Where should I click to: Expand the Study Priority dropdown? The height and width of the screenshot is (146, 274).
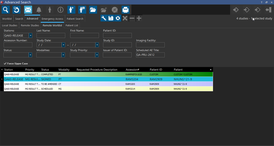click(x=97, y=55)
